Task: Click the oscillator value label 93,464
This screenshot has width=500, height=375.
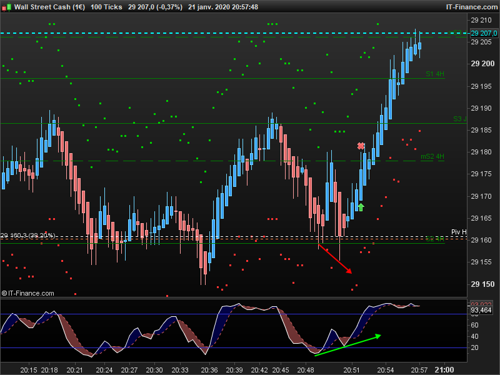Action: pyautogui.click(x=481, y=310)
